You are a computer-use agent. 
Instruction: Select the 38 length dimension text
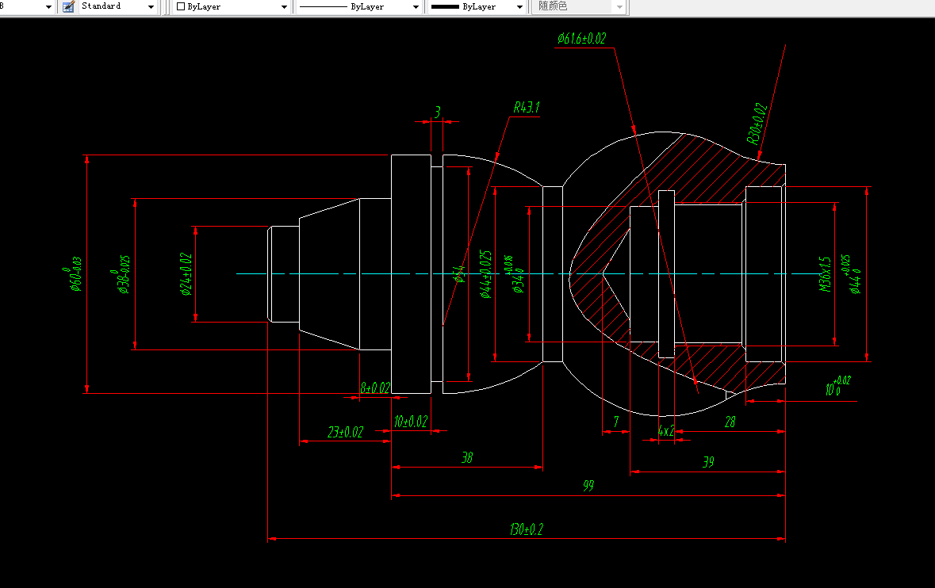coord(467,457)
